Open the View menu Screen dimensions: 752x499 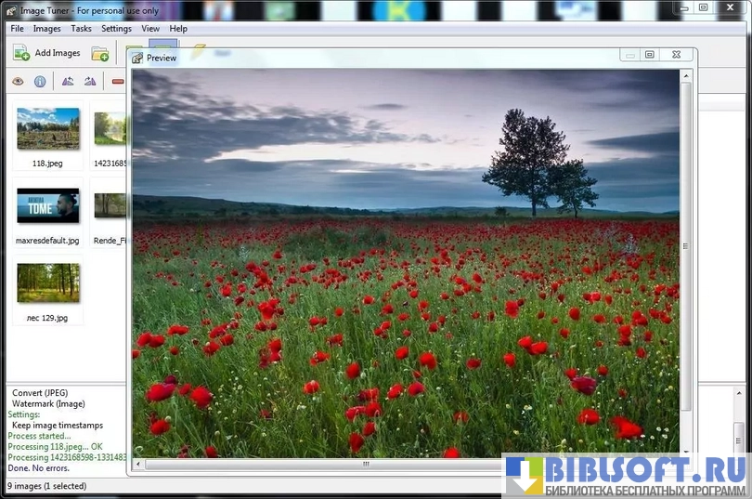click(150, 29)
